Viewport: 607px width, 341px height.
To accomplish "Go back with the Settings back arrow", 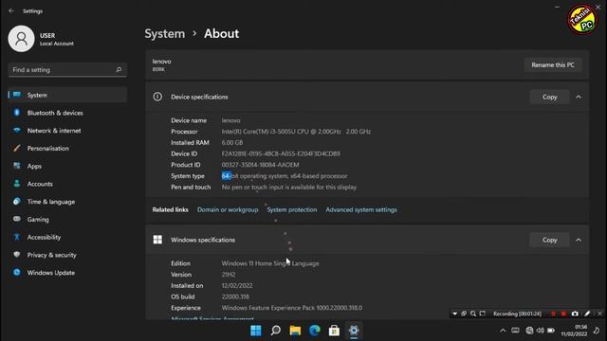I will [x=11, y=10].
